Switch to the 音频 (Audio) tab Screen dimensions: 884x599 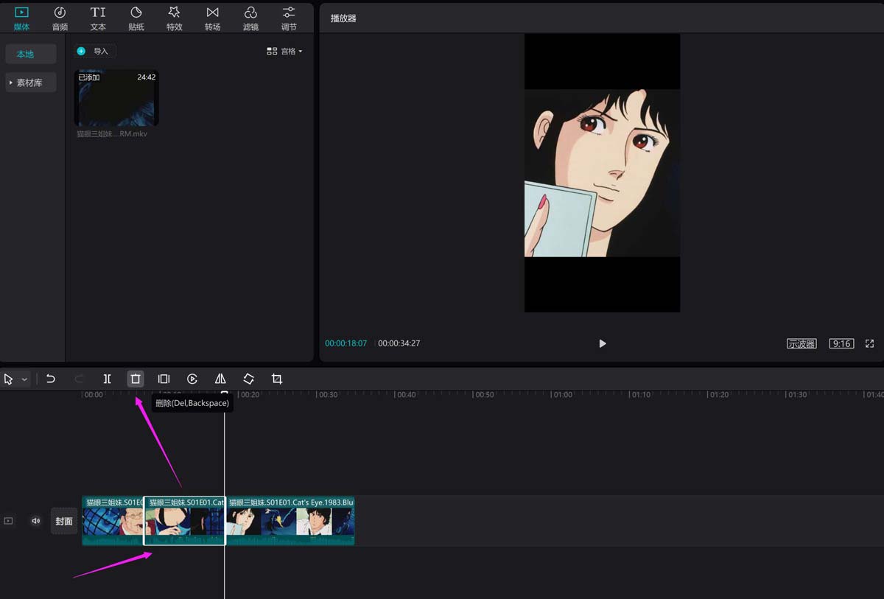pos(60,18)
